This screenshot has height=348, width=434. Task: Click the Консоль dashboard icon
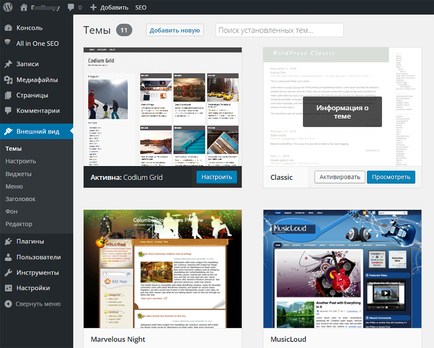8,28
